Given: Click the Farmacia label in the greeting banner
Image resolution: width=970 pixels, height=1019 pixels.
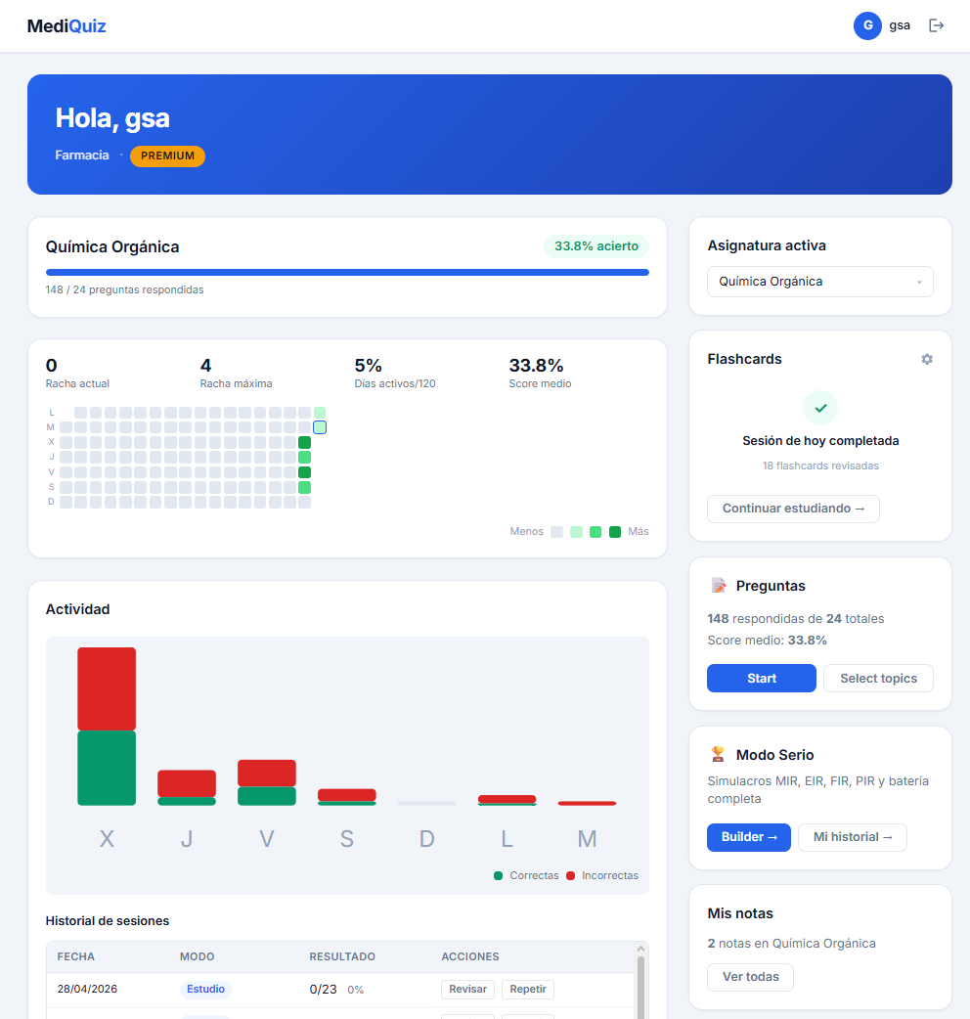Looking at the screenshot, I should (81, 155).
